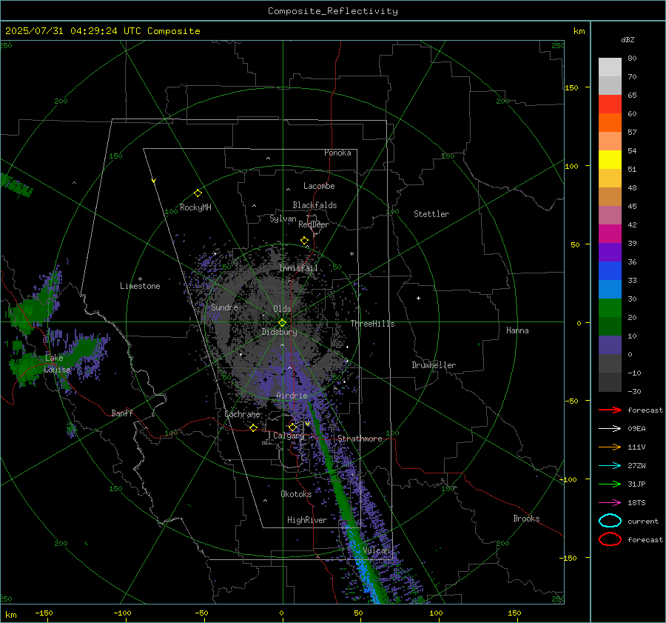The height and width of the screenshot is (623, 666).
Task: Click the red forecast ellipse icon
Action: tap(610, 539)
